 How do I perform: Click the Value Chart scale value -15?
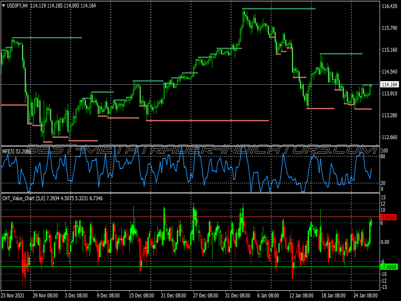click(384, 287)
